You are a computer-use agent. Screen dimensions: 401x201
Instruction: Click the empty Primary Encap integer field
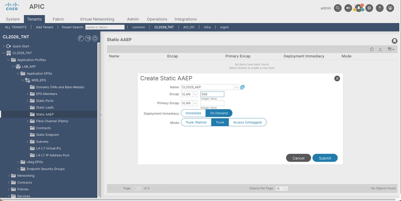coord(212,103)
